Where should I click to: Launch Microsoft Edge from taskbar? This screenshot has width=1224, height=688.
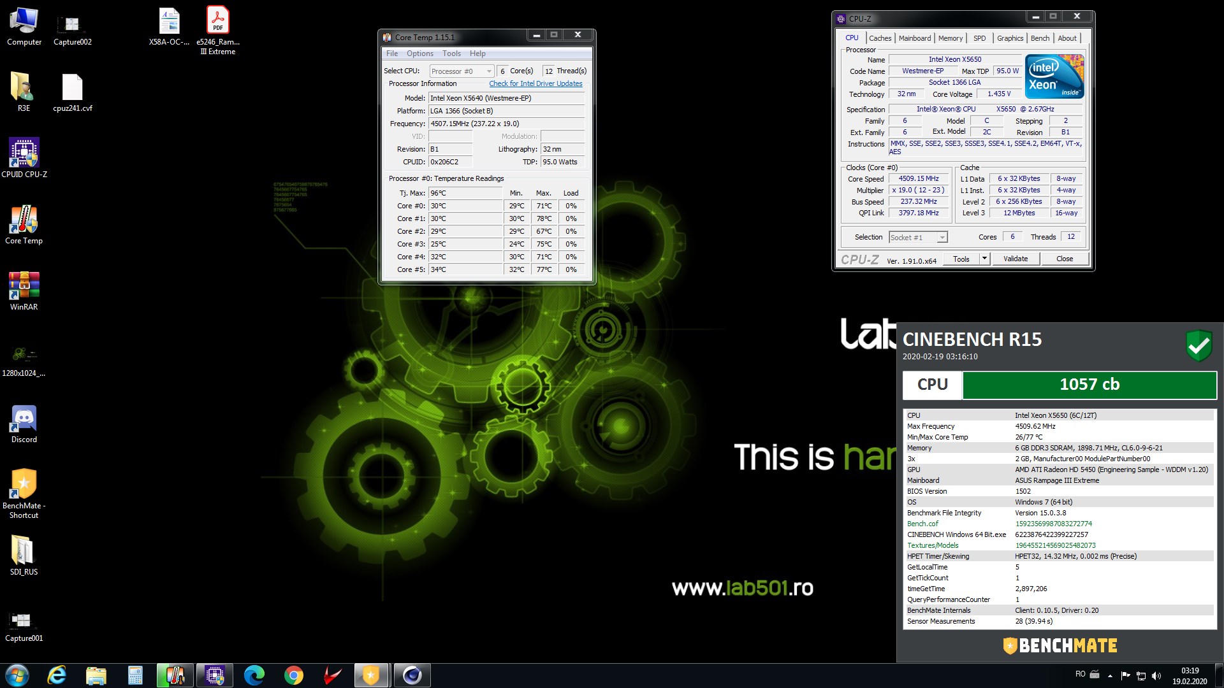coord(254,675)
